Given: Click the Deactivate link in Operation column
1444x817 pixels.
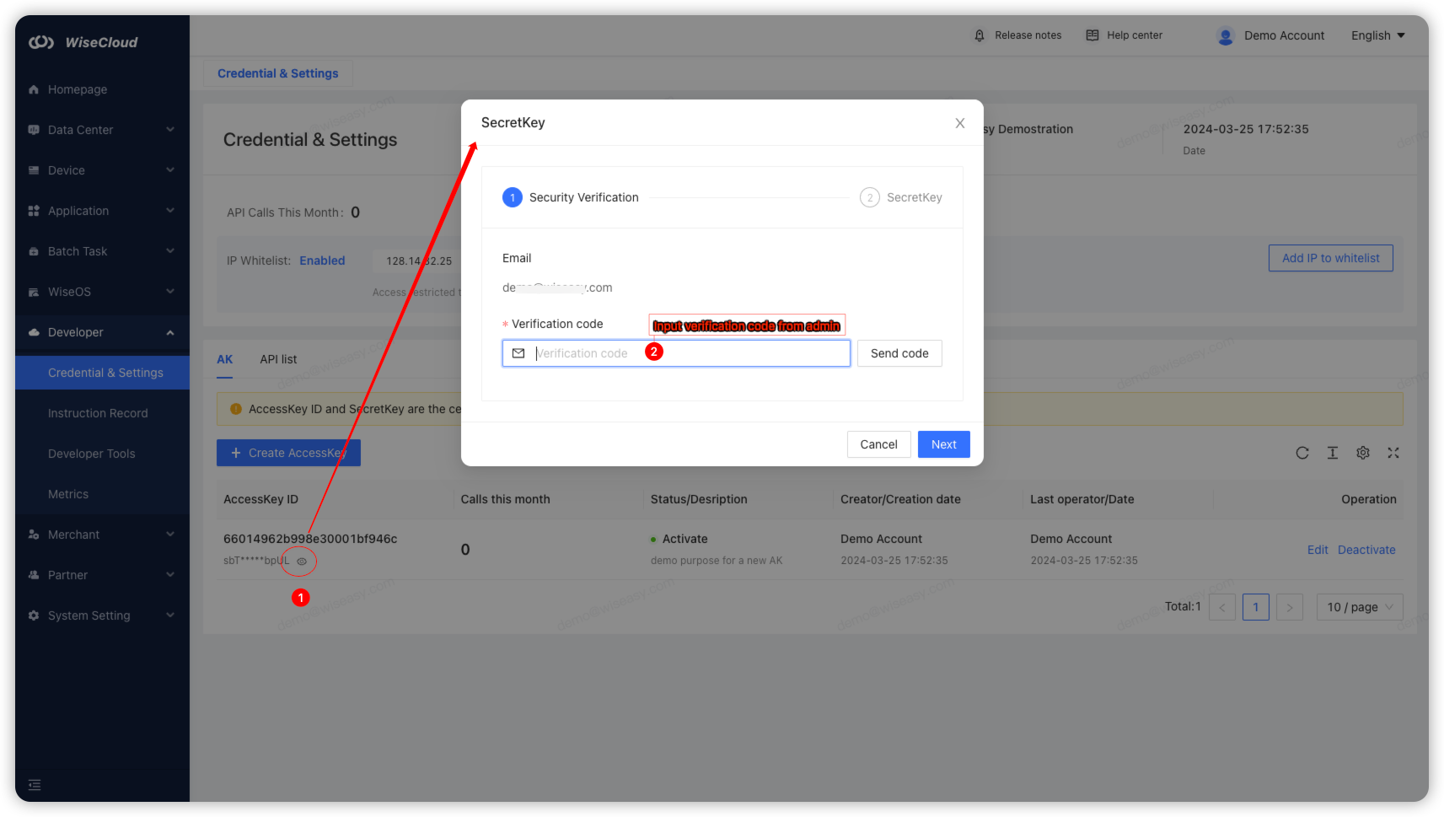Looking at the screenshot, I should click(x=1366, y=550).
